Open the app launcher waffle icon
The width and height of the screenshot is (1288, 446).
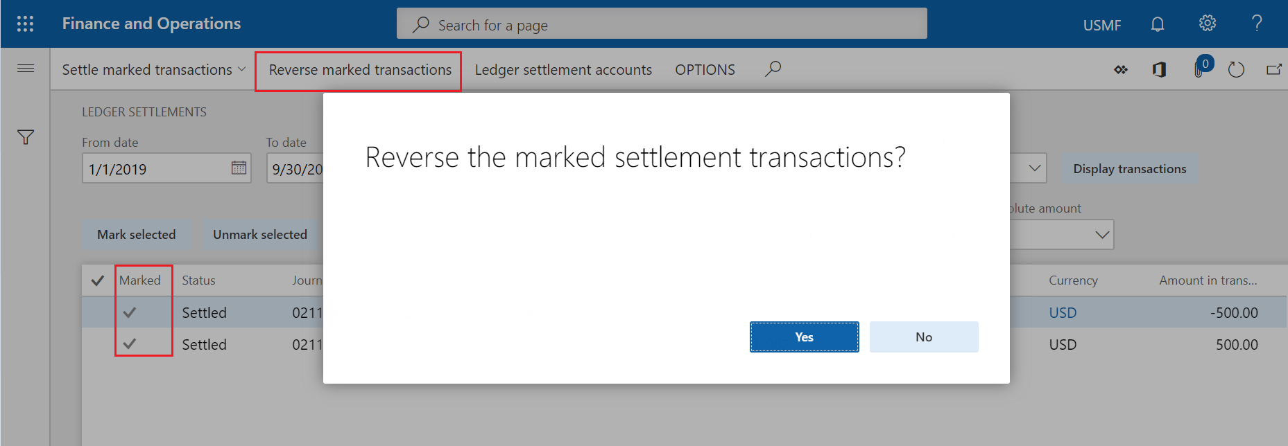[x=25, y=24]
